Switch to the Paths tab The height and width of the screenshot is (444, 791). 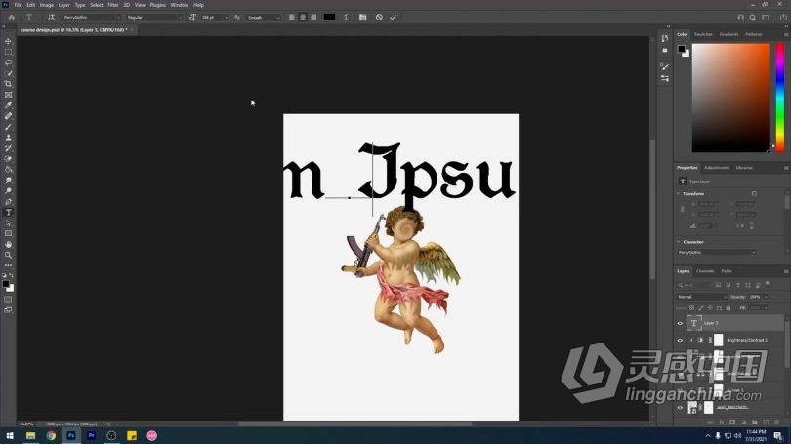pos(727,271)
